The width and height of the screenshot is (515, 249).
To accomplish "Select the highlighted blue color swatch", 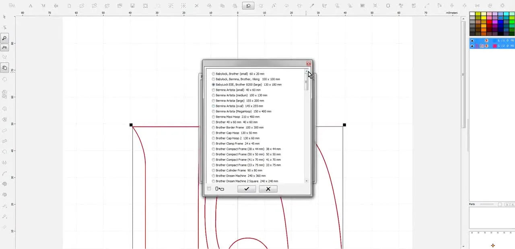I will point(501,18).
